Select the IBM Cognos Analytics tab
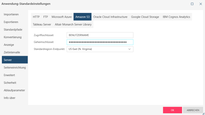This screenshot has height=115, width=205. [x=176, y=17]
